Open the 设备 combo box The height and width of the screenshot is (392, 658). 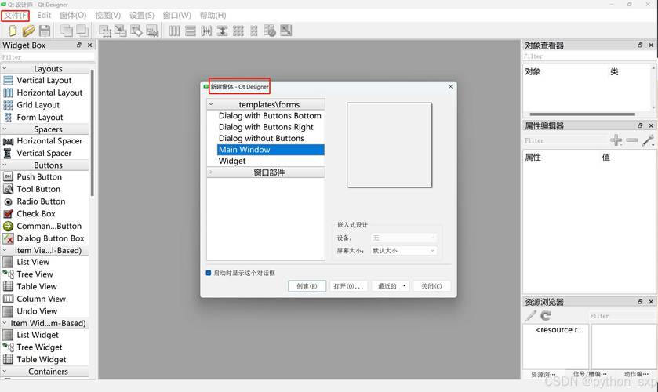click(x=404, y=238)
